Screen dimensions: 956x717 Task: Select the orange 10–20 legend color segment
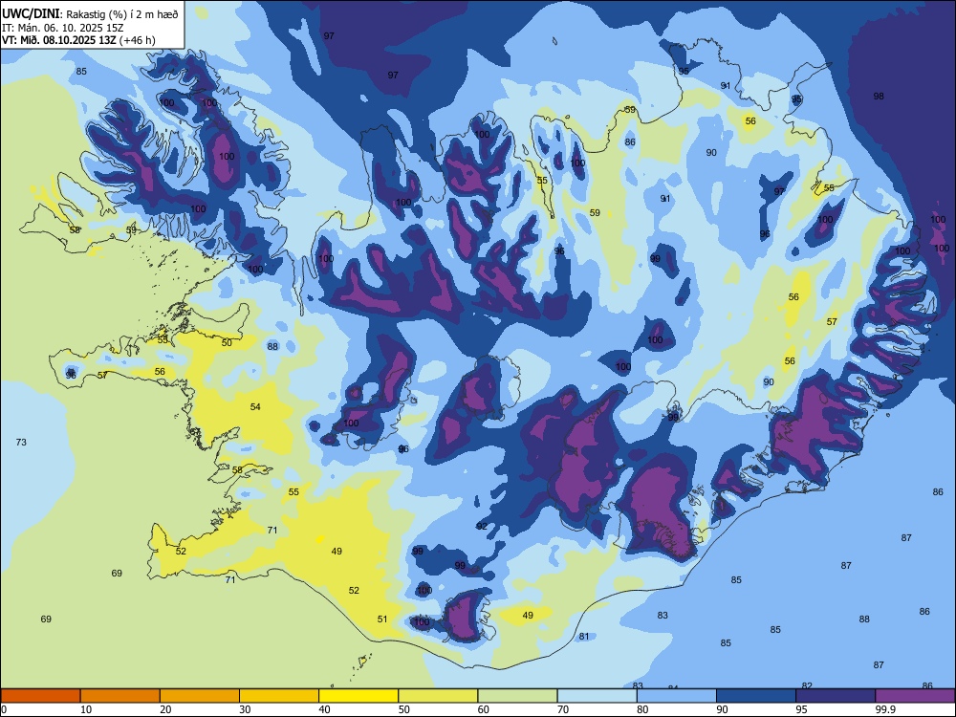pos(120,696)
